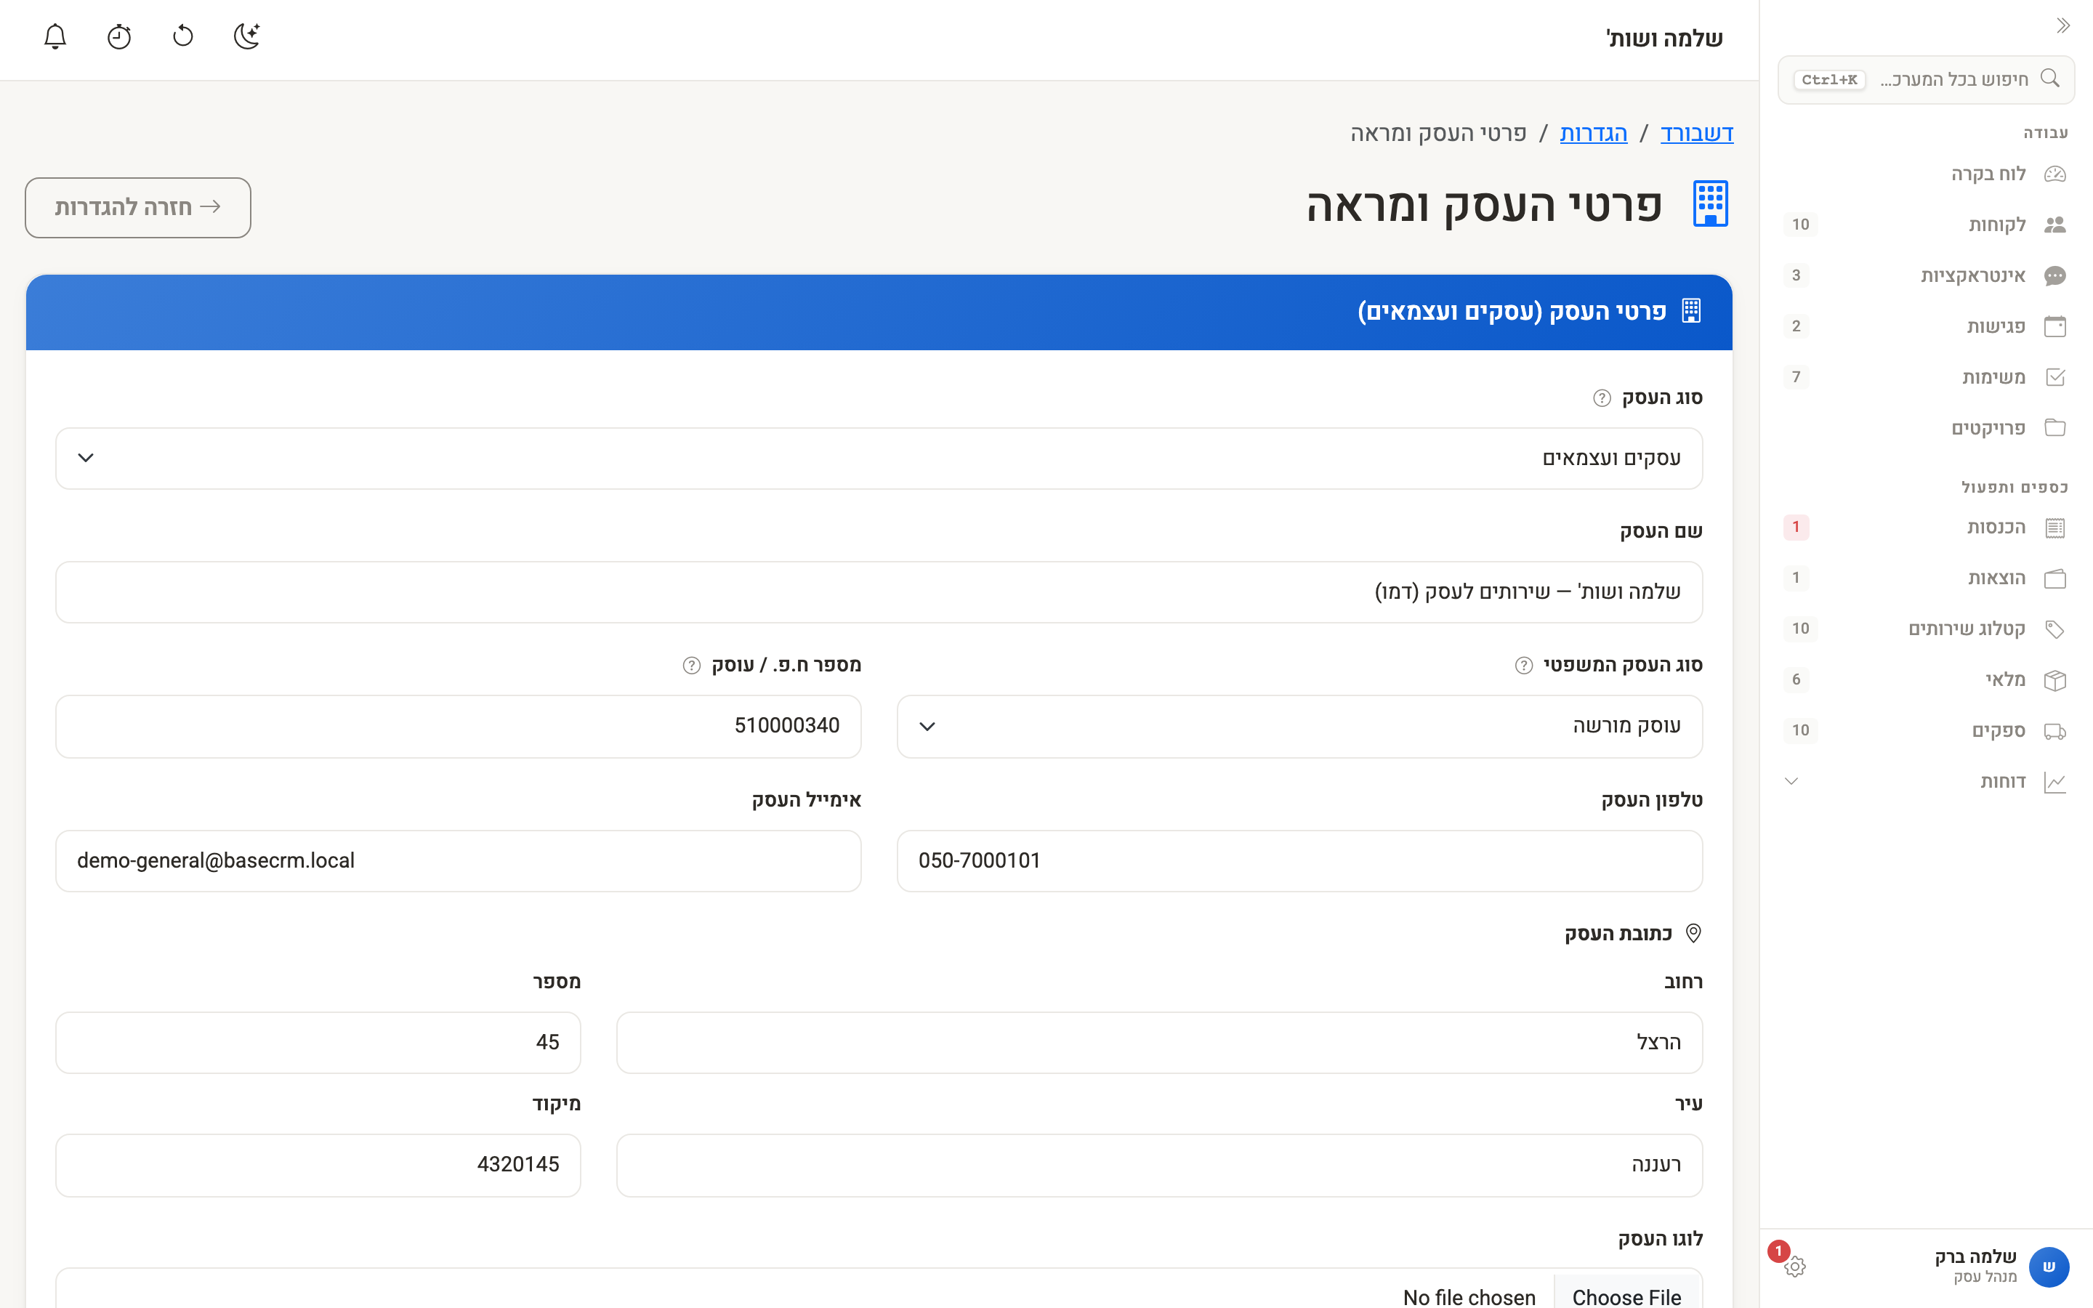This screenshot has width=2093, height=1308.
Task: Open לקוחות customers in sidebar
Action: pyautogui.click(x=1926, y=225)
